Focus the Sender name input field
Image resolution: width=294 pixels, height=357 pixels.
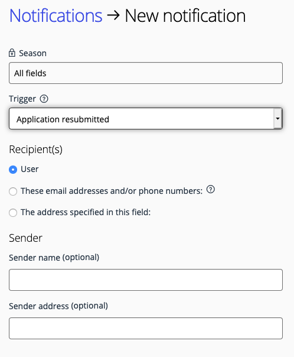point(146,280)
